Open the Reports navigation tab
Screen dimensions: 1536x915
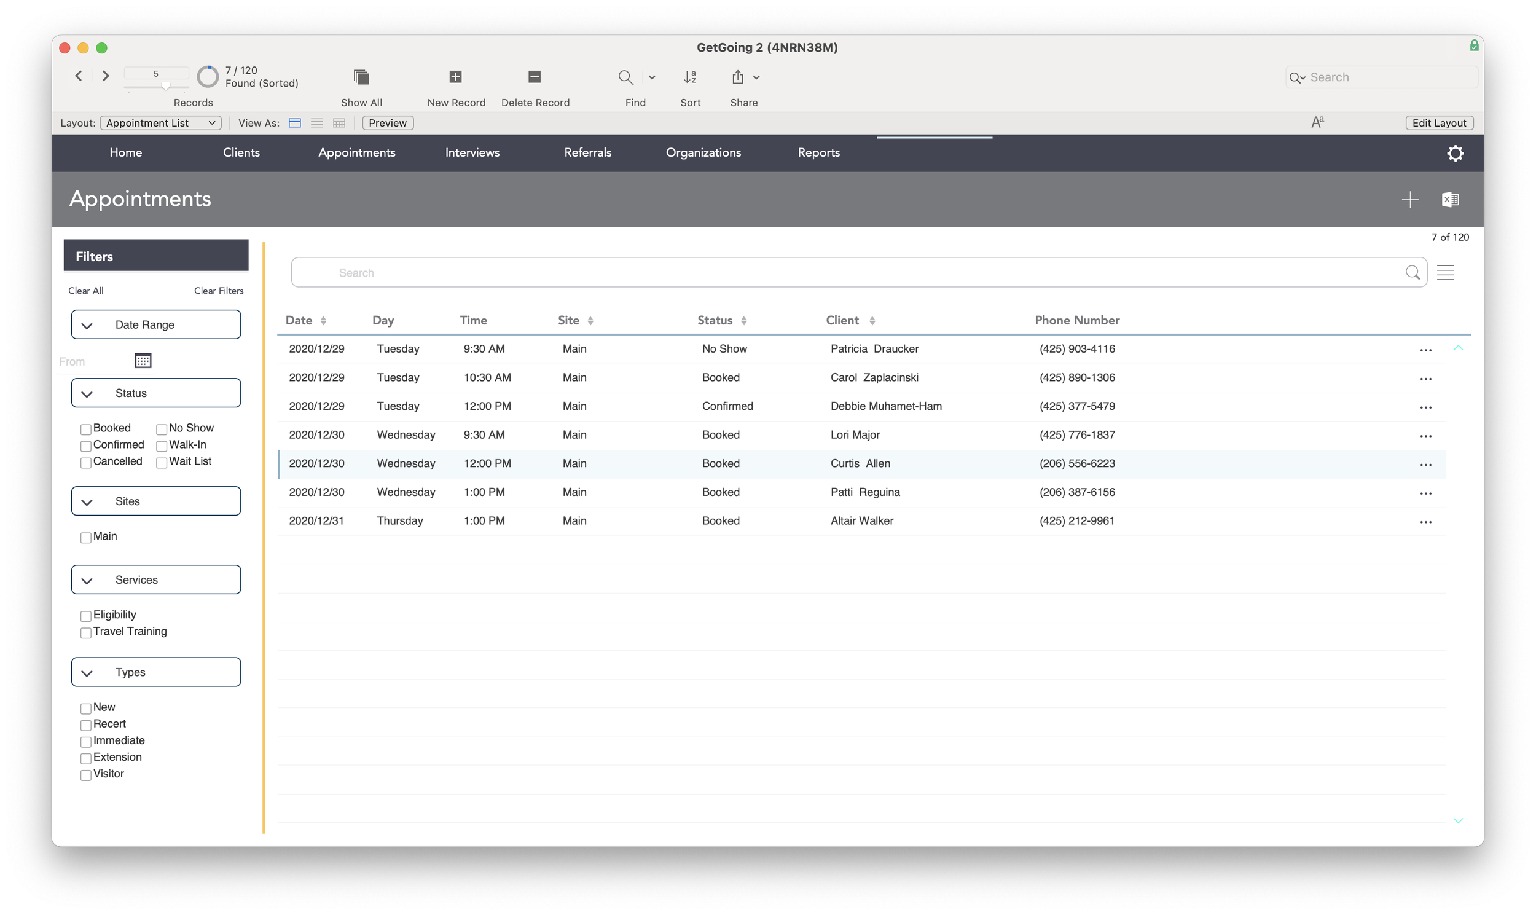pos(818,152)
